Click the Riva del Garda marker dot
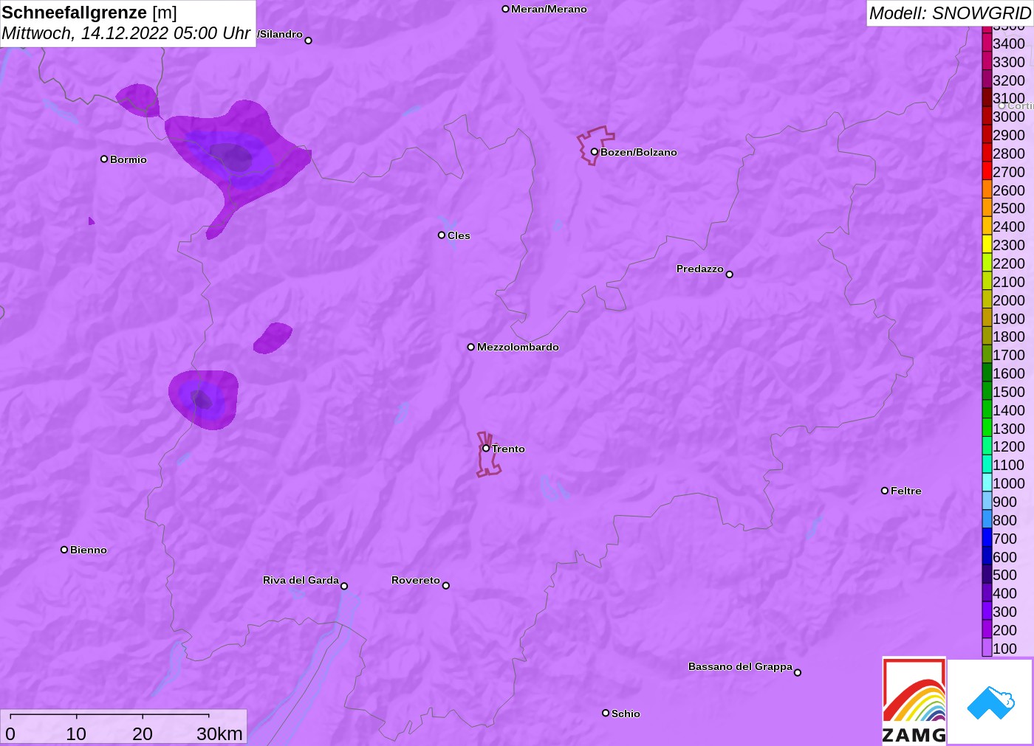The image size is (1034, 746). click(344, 586)
